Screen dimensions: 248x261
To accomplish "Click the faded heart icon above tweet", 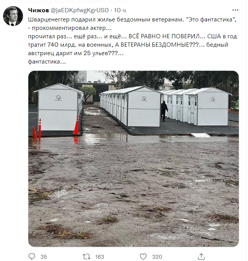I will point(20,2).
